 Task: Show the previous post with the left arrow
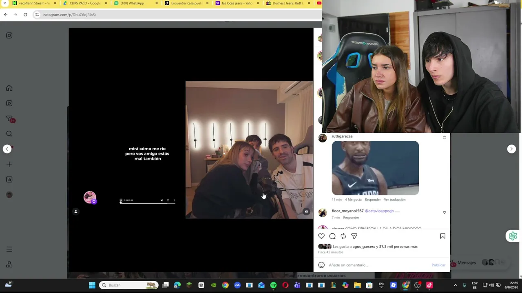7,149
